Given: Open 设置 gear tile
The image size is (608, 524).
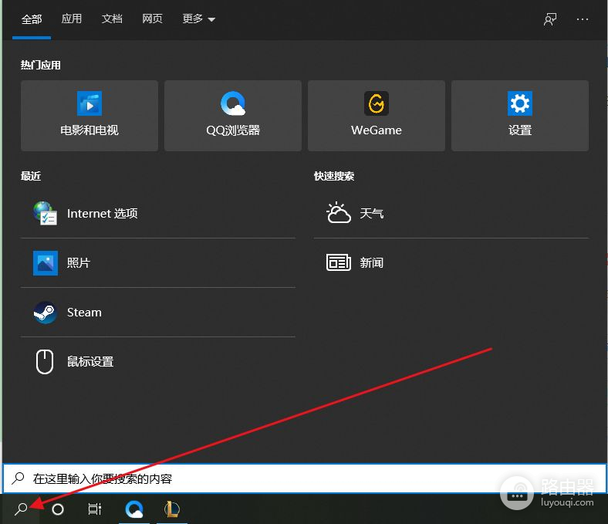Looking at the screenshot, I should coord(520,116).
